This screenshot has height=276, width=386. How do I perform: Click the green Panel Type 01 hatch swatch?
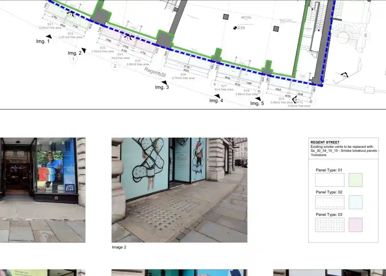355,180
